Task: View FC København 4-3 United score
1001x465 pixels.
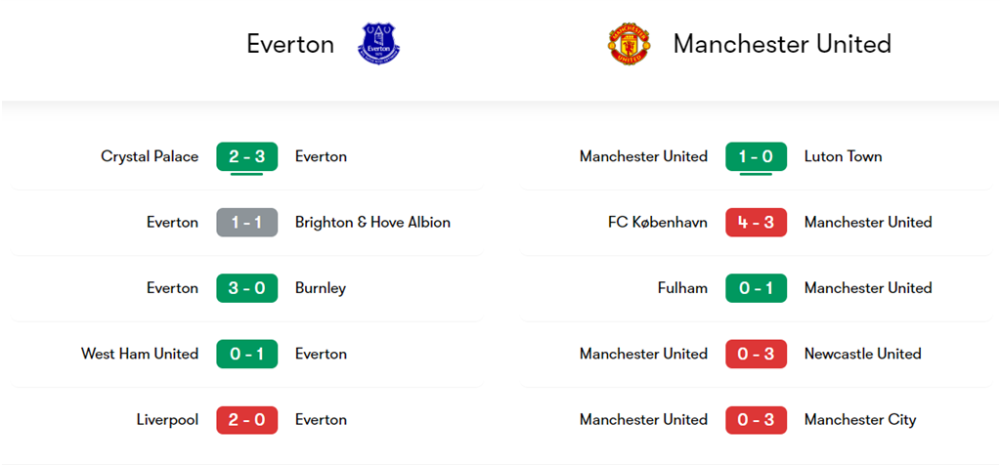Action: point(756,222)
